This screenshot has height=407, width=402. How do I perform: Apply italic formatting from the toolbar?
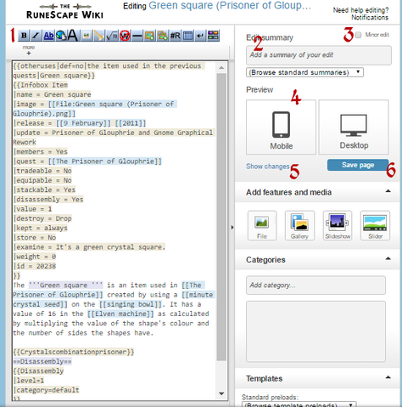pyautogui.click(x=36, y=36)
